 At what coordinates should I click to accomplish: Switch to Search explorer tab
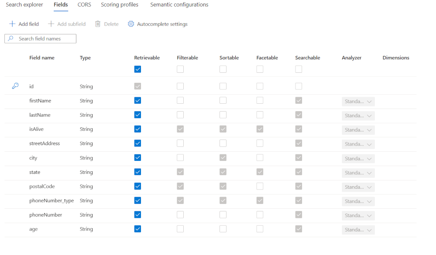(24, 5)
